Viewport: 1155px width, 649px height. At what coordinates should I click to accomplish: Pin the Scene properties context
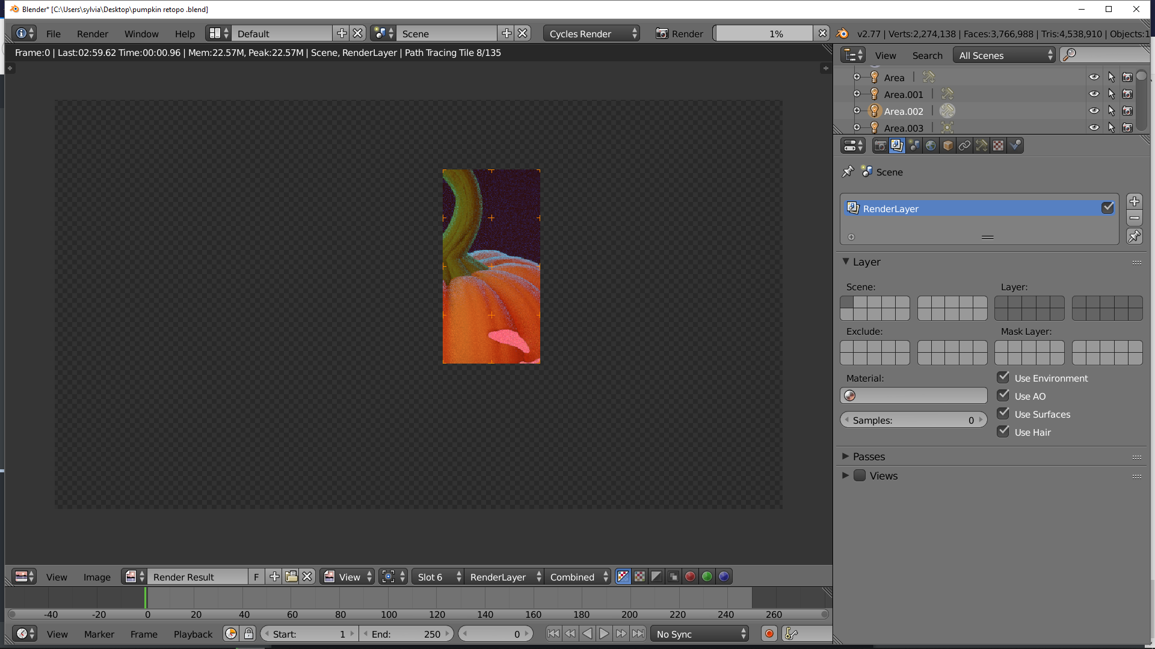pyautogui.click(x=848, y=172)
